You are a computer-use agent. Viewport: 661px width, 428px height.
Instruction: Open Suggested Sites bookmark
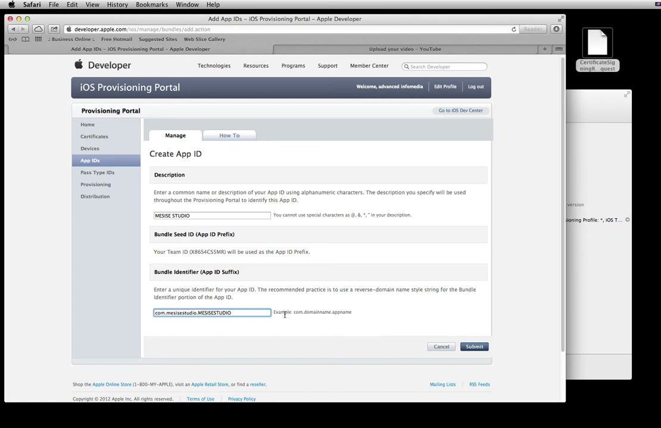coord(158,39)
